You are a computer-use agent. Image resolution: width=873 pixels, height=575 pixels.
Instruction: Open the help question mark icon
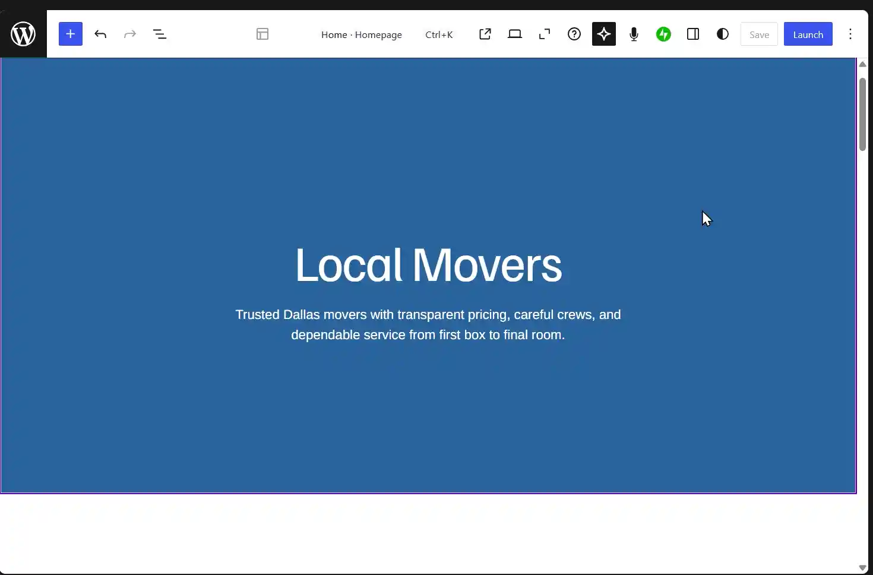[574, 34]
